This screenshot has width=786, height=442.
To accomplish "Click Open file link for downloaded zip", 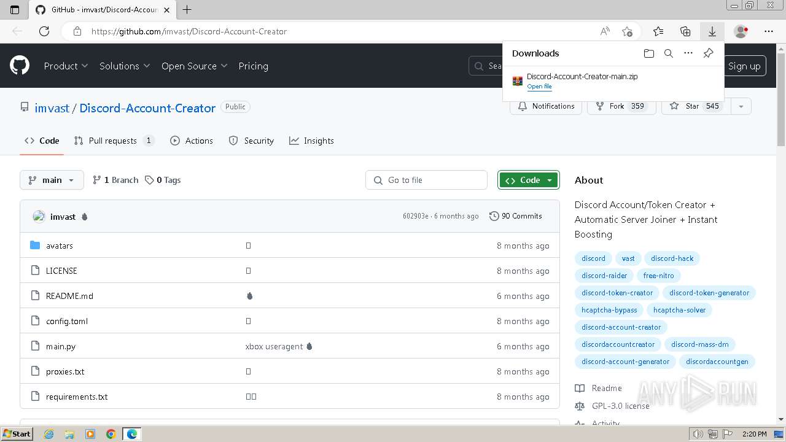I will click(x=539, y=87).
